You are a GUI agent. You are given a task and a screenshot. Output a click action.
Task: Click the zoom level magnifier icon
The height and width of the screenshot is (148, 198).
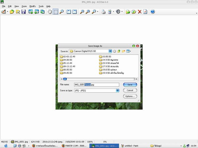point(94,12)
